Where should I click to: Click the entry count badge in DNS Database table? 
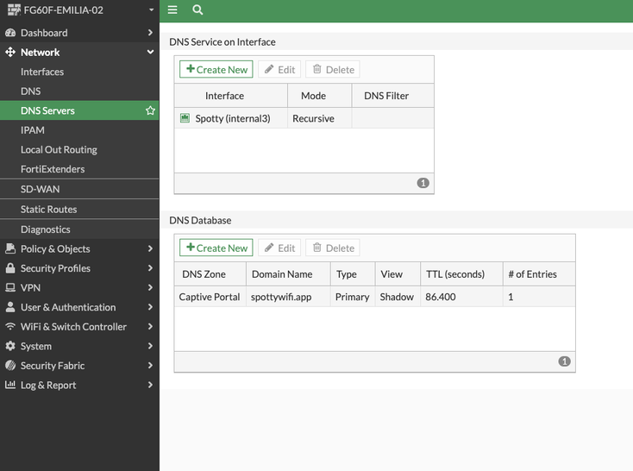tap(564, 361)
